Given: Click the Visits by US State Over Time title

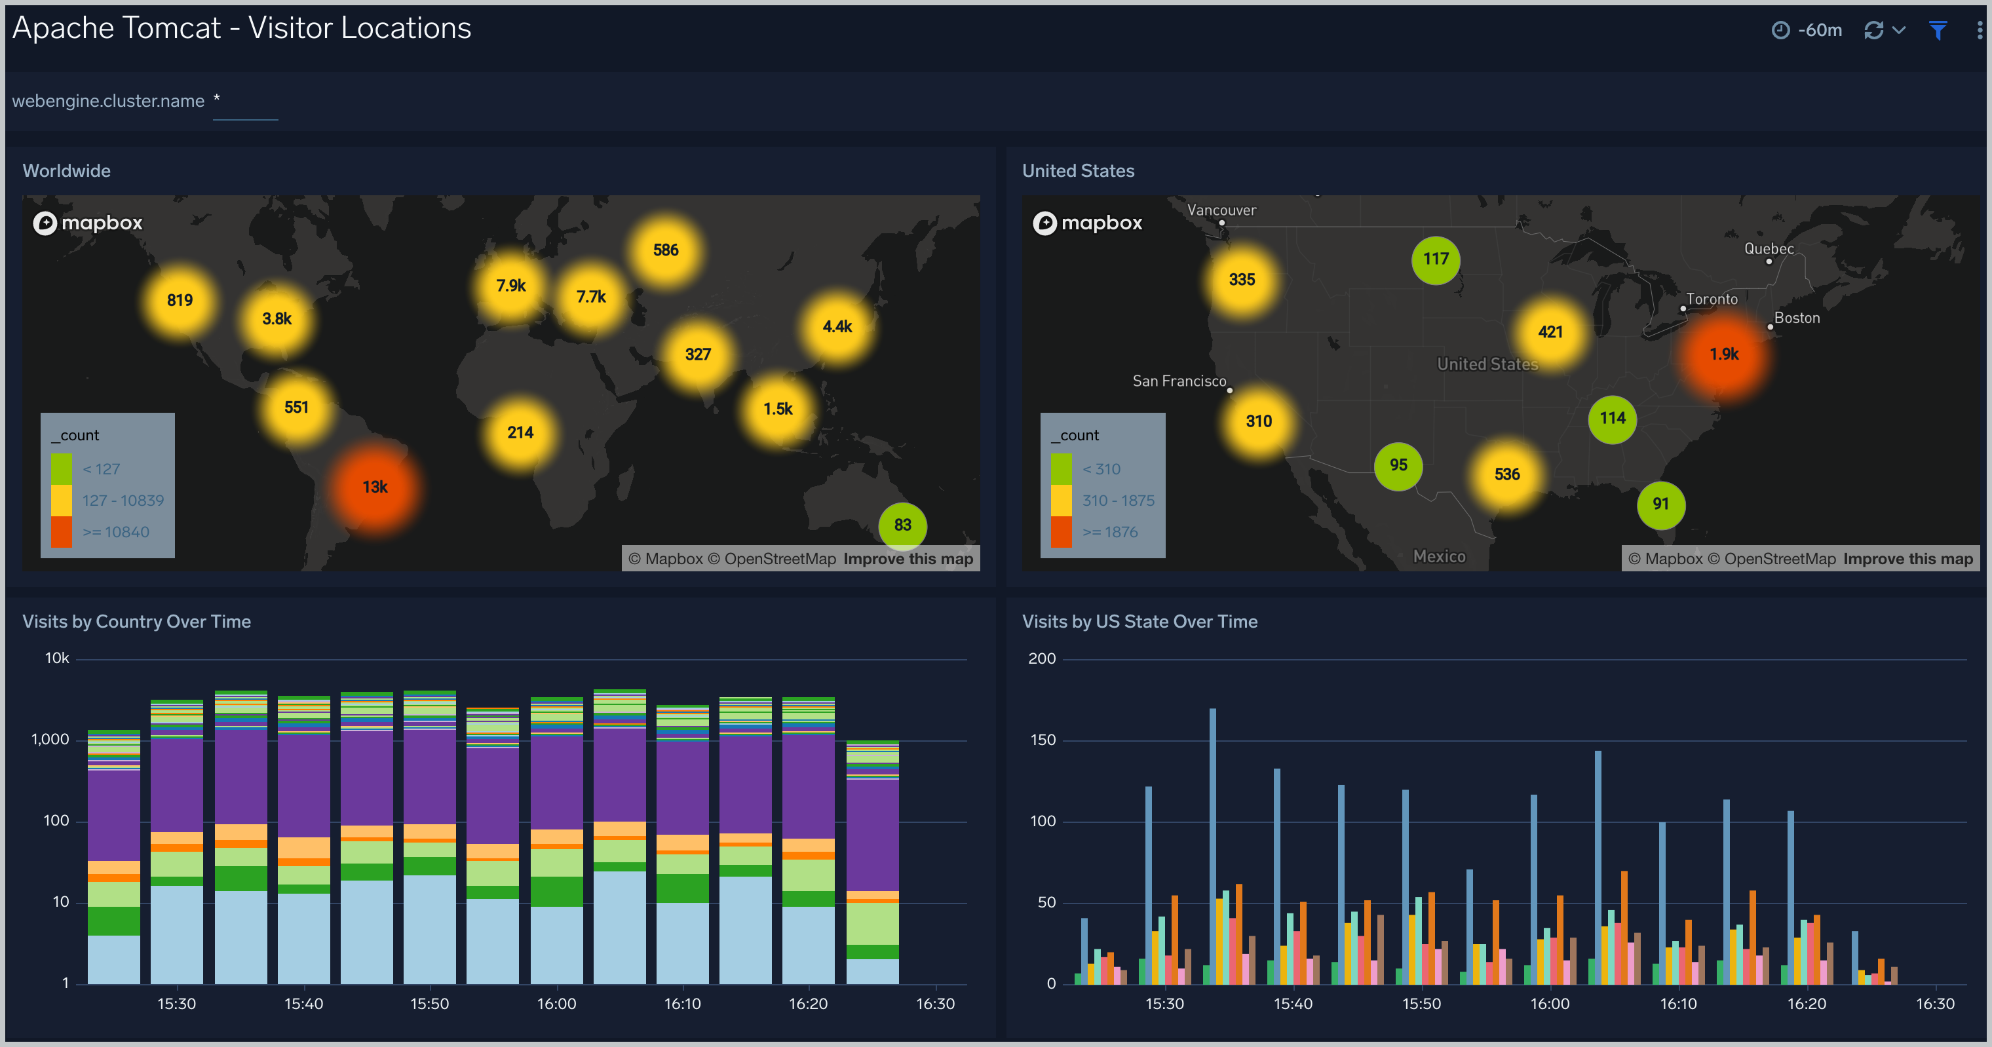Looking at the screenshot, I should [x=1140, y=622].
